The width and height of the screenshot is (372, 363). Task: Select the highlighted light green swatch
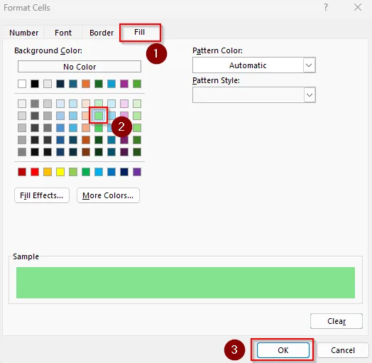[99, 116]
